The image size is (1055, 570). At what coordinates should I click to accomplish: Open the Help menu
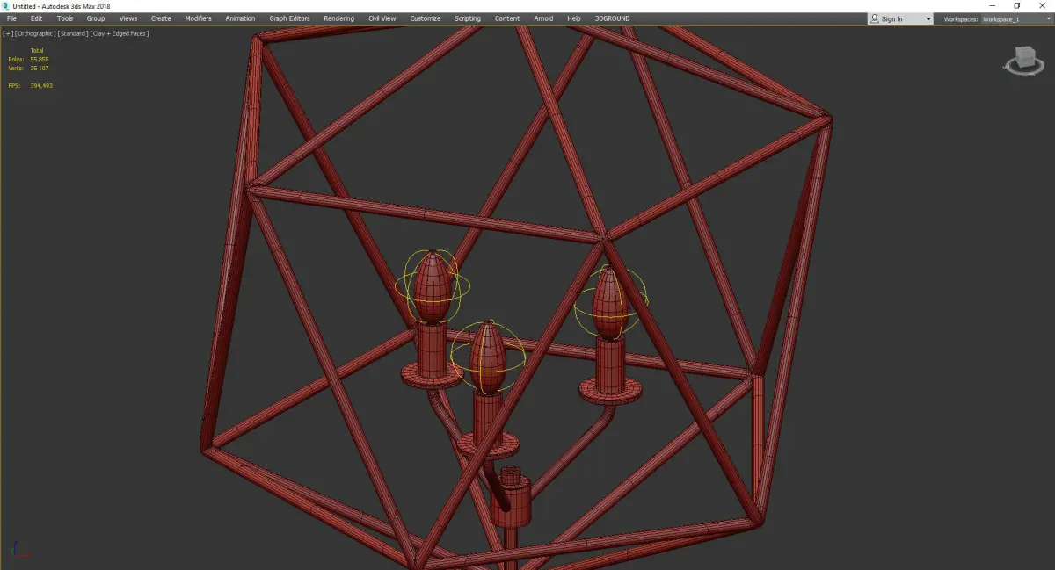[574, 18]
